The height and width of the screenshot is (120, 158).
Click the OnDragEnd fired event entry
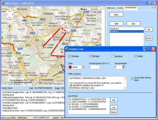coord(10,108)
